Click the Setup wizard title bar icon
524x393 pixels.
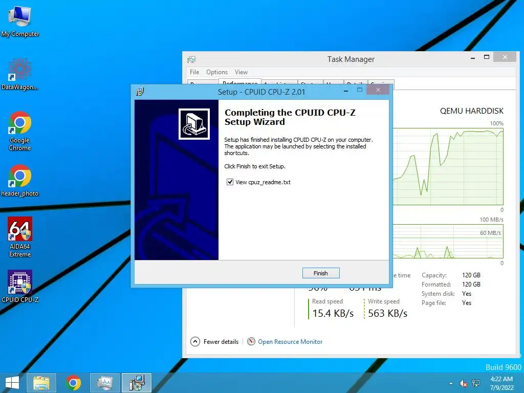[140, 92]
